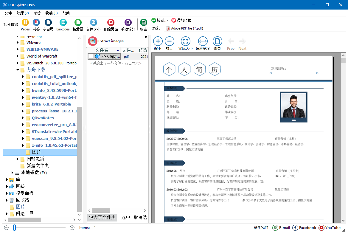The width and height of the screenshot is (348, 234).
Task: Select the 图片 folder under 方舟下载
Action: pyautogui.click(x=36, y=152)
